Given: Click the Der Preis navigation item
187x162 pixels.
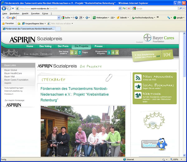Looking at the screenshot, I should point(63,46).
